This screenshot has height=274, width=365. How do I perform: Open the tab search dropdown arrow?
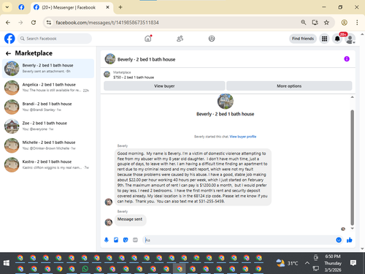click(x=7, y=7)
